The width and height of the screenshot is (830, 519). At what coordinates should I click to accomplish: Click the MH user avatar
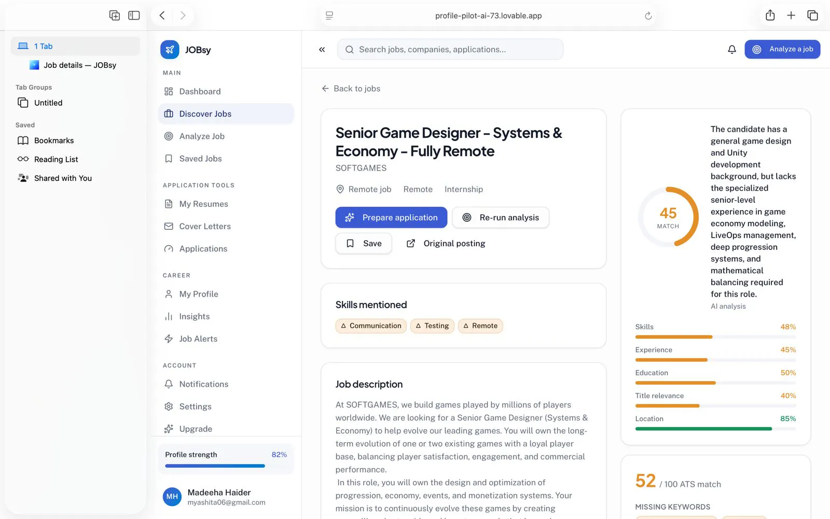pos(172,497)
